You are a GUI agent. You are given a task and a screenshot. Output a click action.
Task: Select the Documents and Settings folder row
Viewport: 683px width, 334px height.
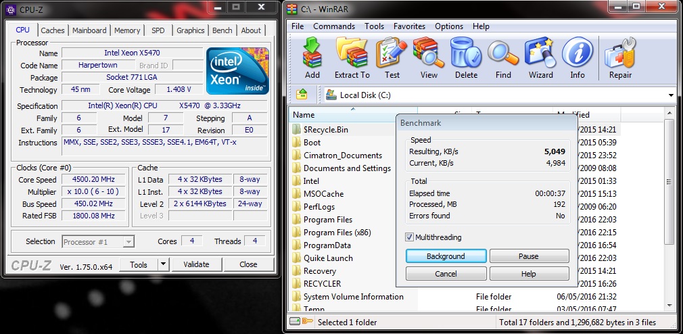[347, 168]
